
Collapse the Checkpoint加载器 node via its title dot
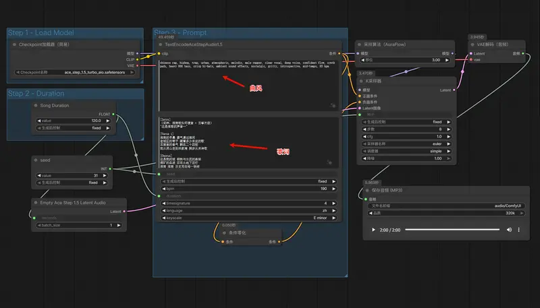coord(14,44)
